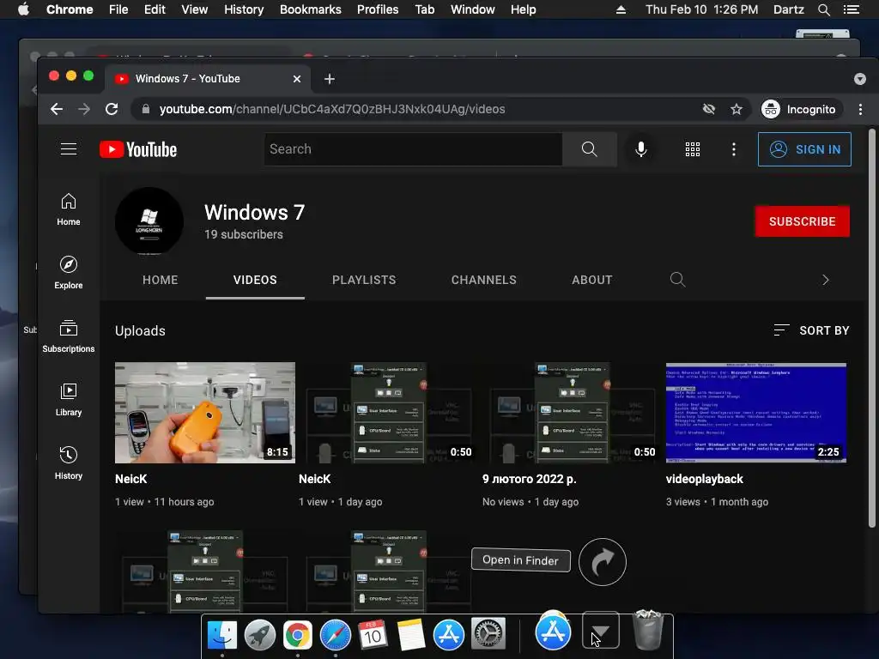This screenshot has width=879, height=659.
Task: Open the CHANNELS tab
Action: (x=484, y=280)
